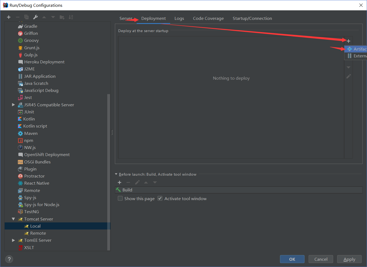The height and width of the screenshot is (267, 367).
Task: Click the Maven gear icon
Action: click(x=20, y=133)
